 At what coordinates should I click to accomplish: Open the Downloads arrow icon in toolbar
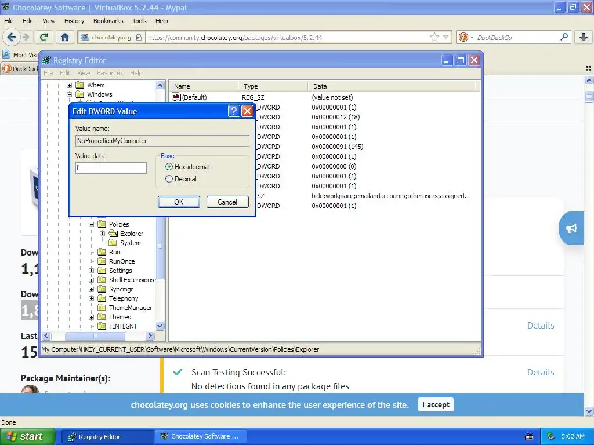click(584, 37)
